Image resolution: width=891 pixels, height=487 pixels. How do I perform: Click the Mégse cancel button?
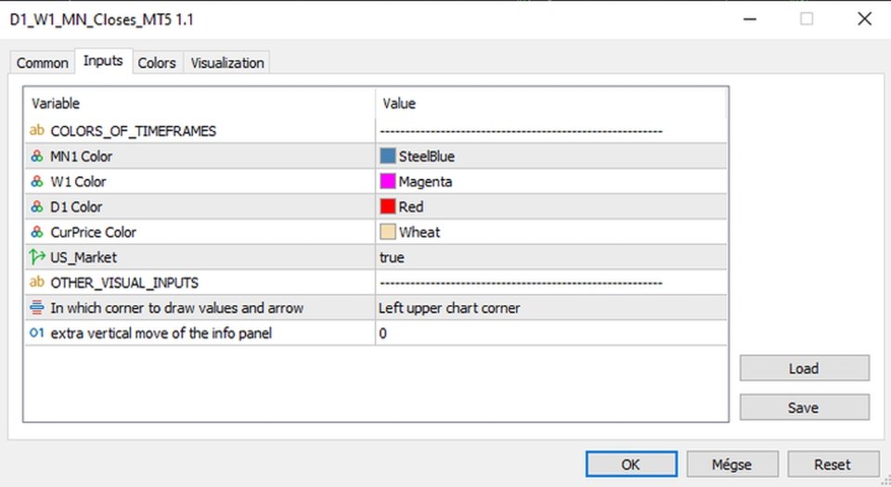(x=732, y=465)
